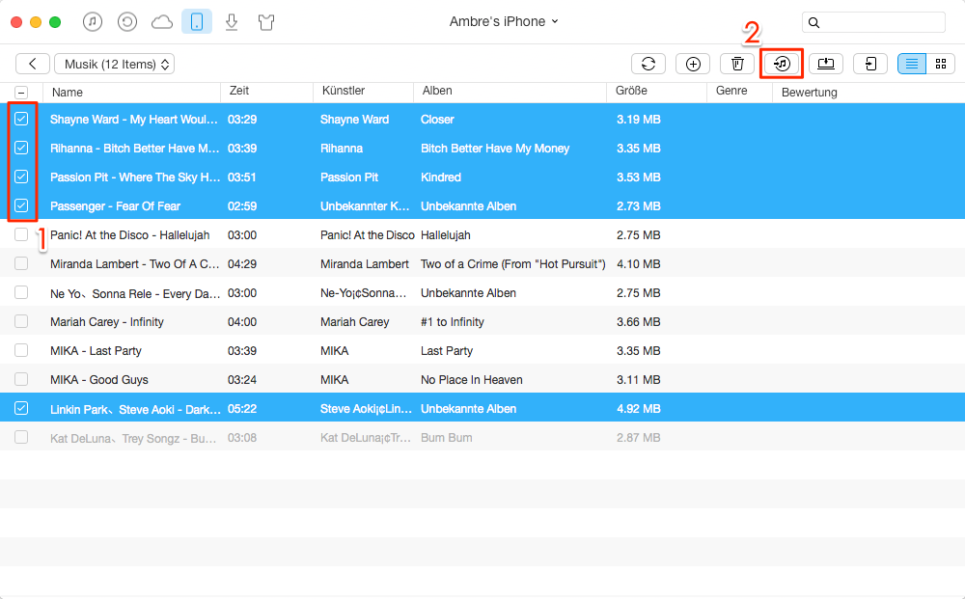This screenshot has height=599, width=965.
Task: Select song title Mariah Carey - Infinity
Action: (107, 321)
